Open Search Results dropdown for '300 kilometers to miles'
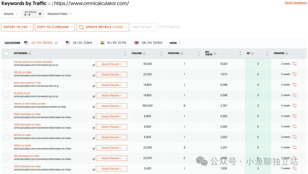 (x=112, y=158)
